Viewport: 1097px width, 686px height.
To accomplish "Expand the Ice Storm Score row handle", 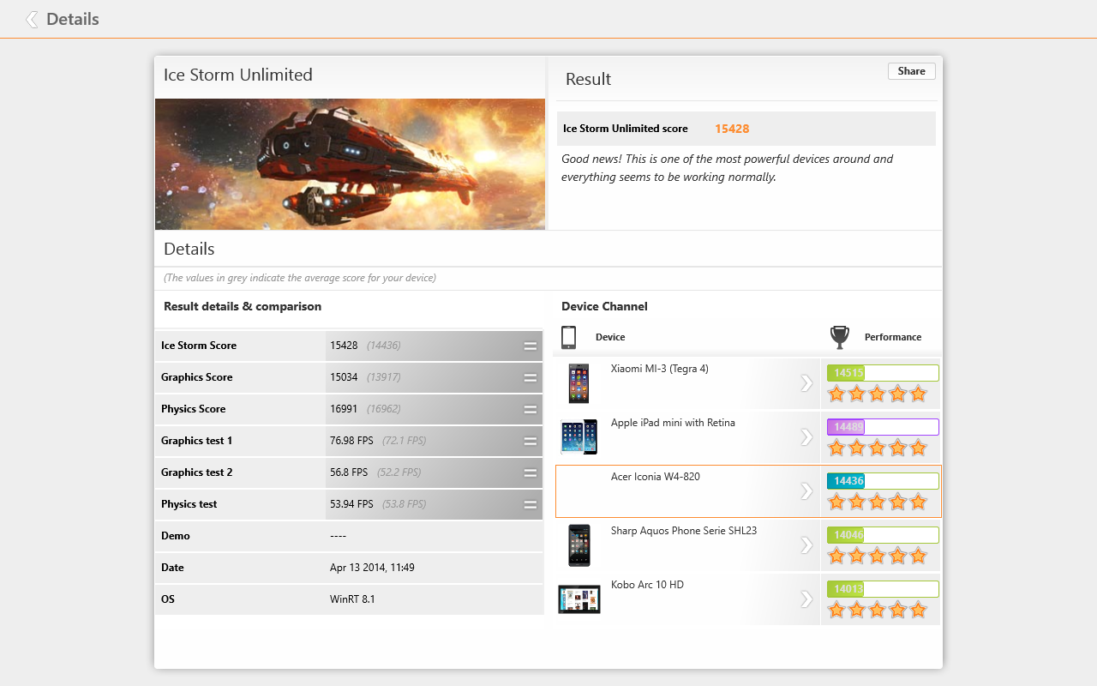I will [531, 346].
